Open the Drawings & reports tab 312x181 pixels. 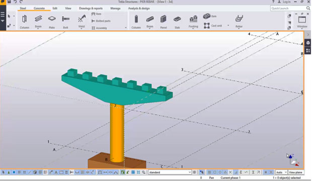coord(91,9)
